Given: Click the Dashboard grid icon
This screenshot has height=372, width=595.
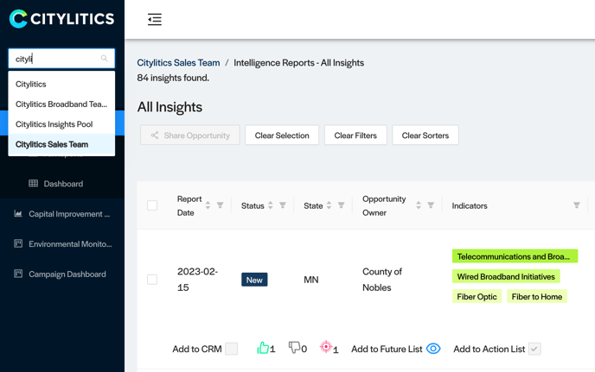Looking at the screenshot, I should pyautogui.click(x=34, y=183).
